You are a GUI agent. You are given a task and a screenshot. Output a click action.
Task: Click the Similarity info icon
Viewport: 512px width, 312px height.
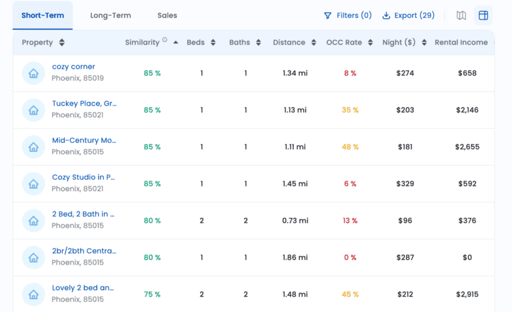(165, 40)
